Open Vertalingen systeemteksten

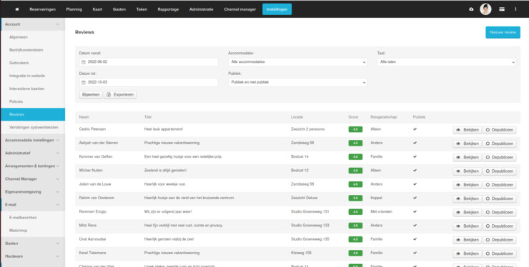pyautogui.click(x=33, y=127)
